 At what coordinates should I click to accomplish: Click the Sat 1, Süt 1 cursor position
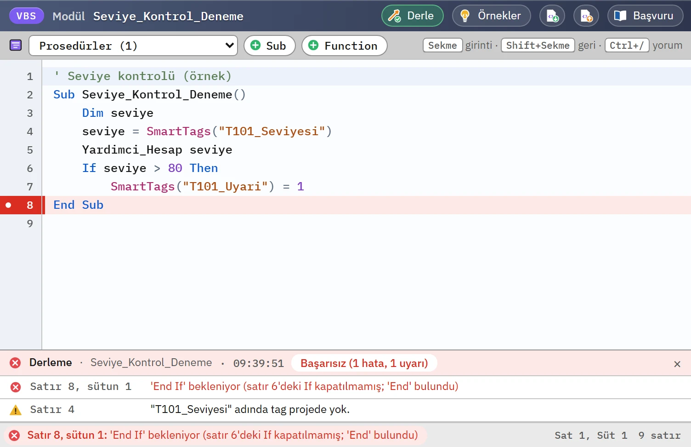point(590,436)
